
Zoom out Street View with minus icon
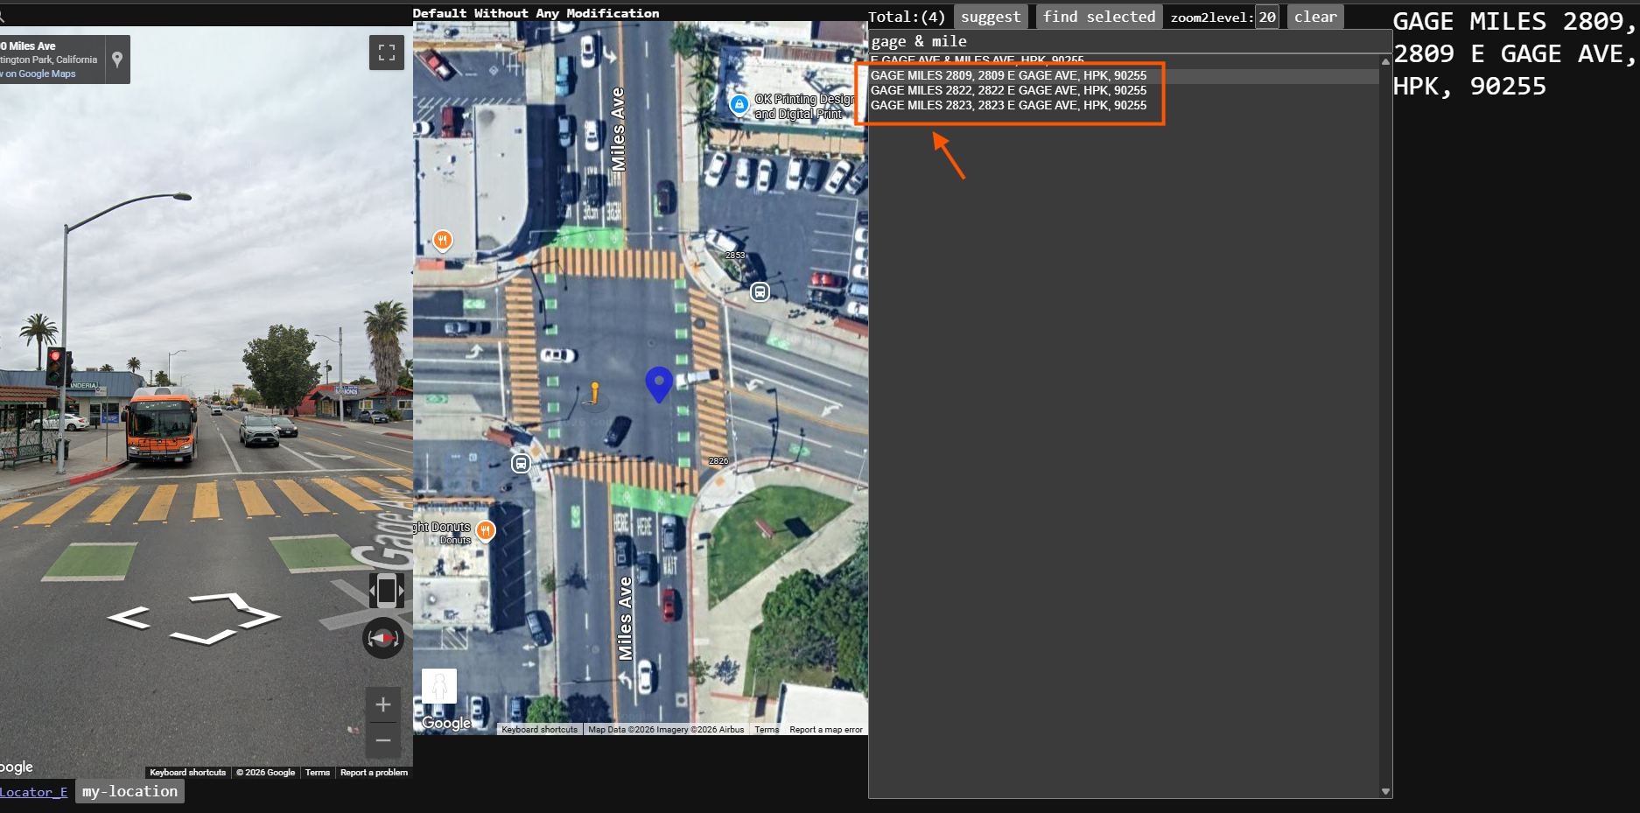click(x=383, y=740)
